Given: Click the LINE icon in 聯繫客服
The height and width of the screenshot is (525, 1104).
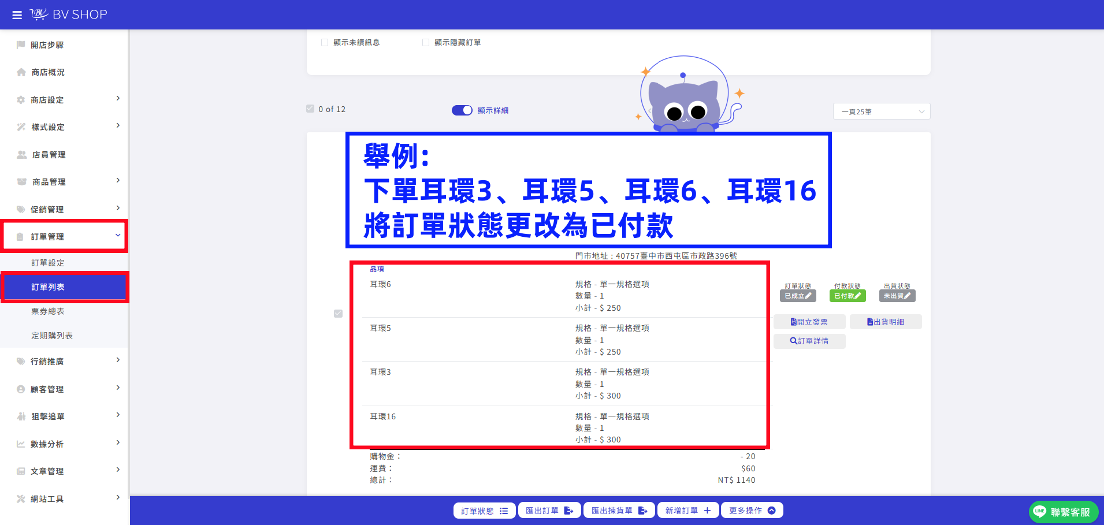Looking at the screenshot, I should tap(1040, 511).
